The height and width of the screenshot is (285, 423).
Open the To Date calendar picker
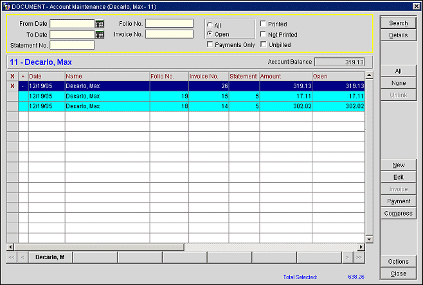pos(100,35)
